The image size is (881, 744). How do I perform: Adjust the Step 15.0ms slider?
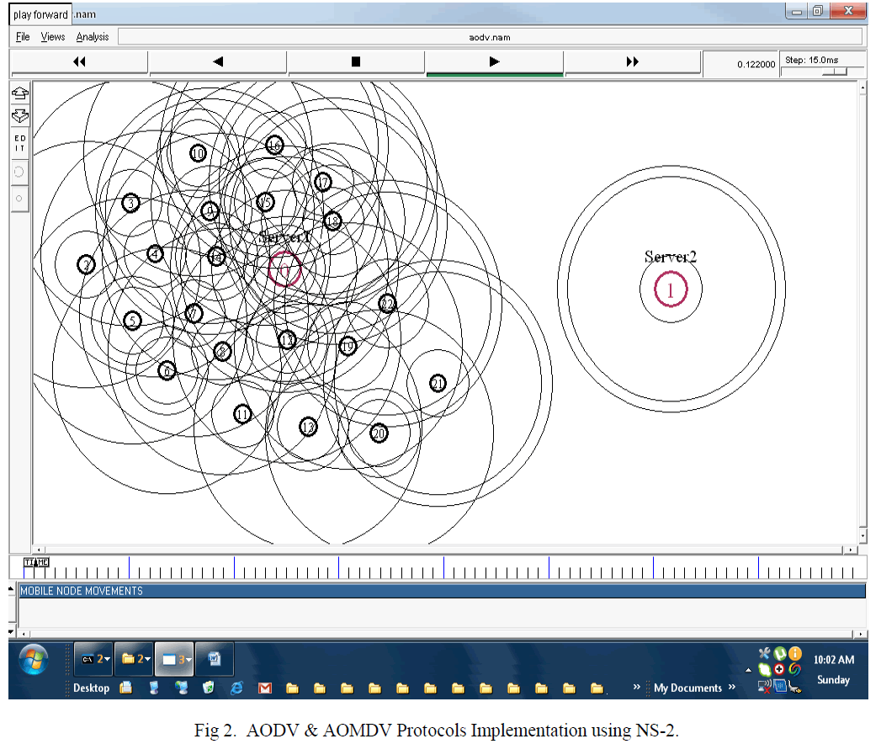pyautogui.click(x=837, y=72)
